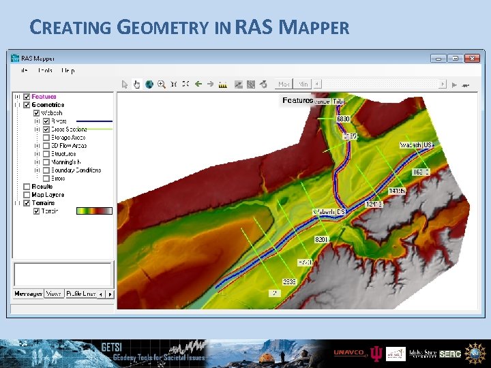Open the Tools menu

[x=46, y=70]
